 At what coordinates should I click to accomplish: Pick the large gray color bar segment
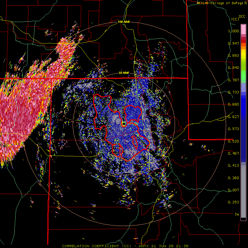point(243,192)
